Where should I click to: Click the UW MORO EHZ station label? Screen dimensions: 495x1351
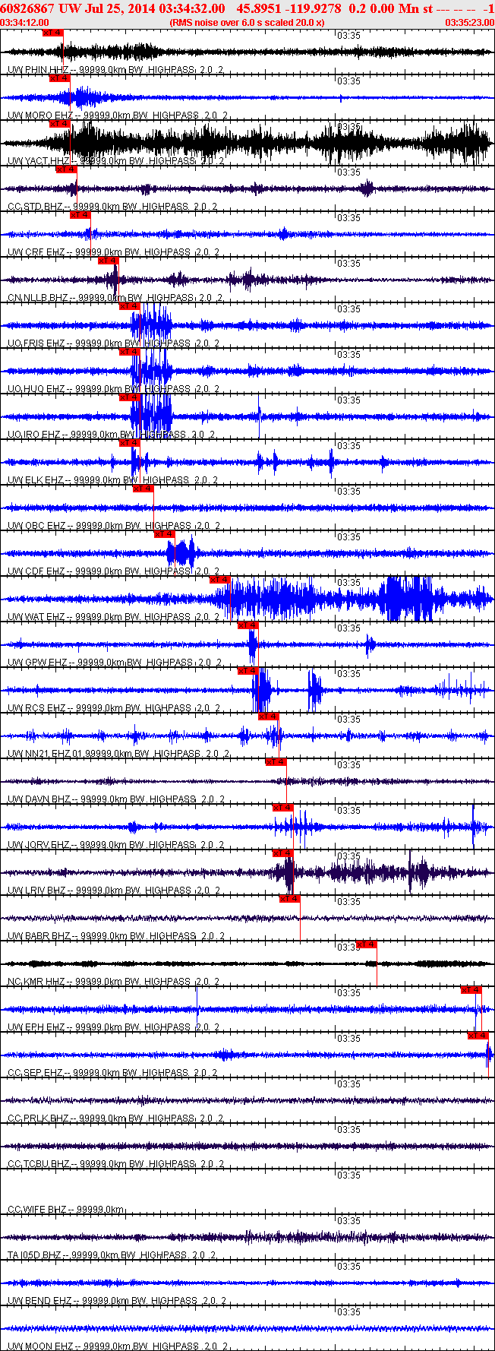[x=118, y=115]
